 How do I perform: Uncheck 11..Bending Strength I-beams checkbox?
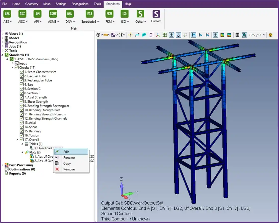click(x=22, y=114)
